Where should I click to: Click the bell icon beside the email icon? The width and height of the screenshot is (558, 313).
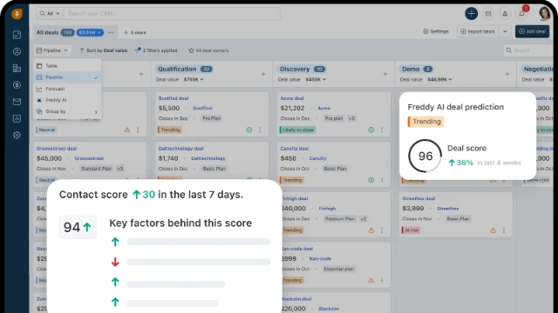click(505, 14)
